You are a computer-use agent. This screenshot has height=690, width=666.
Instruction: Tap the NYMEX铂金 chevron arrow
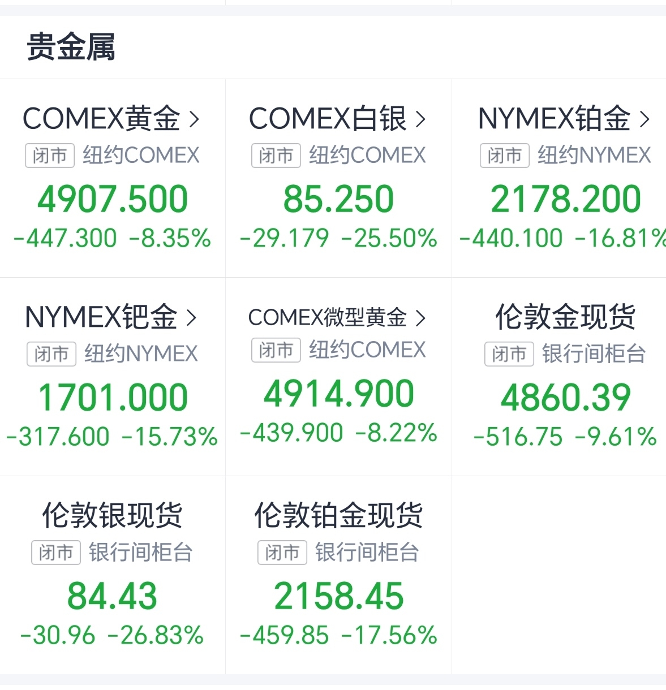[x=644, y=119]
